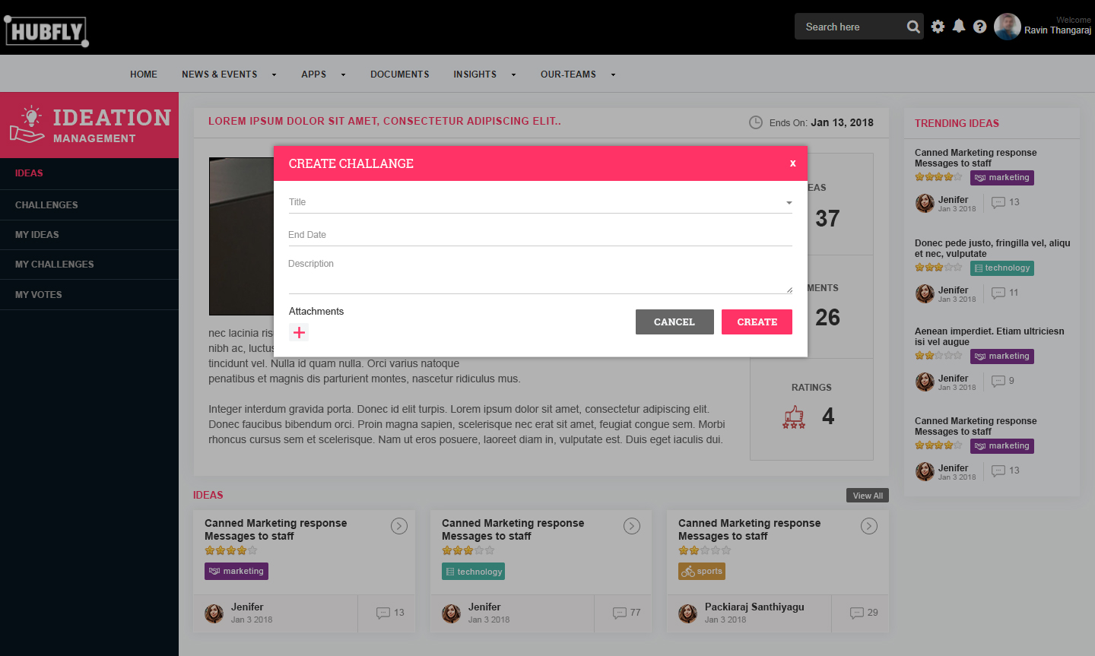Click the 'Jan 13, 2018' end date text
This screenshot has width=1095, height=656.
point(842,122)
